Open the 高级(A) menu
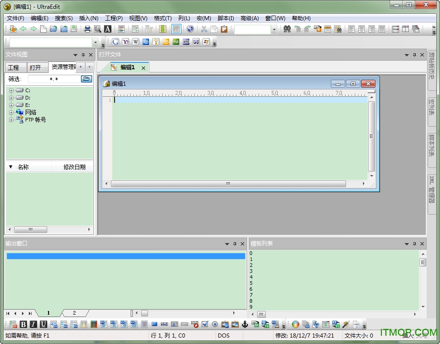Screen dimensions: 440x344 point(249,18)
